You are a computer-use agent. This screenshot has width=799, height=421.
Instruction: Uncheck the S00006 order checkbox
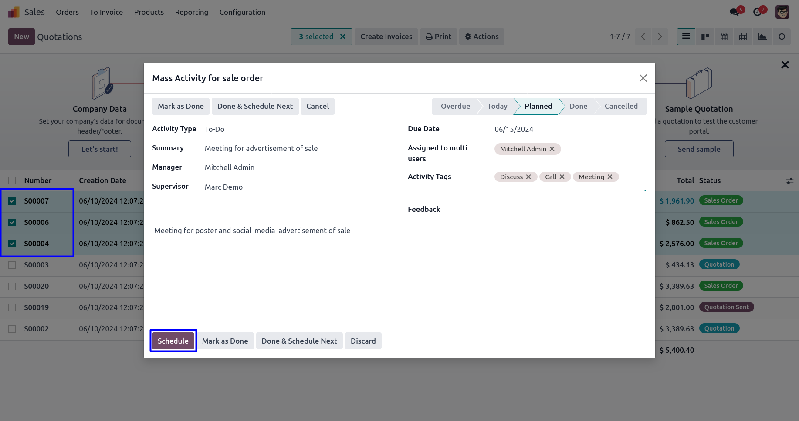tap(12, 222)
